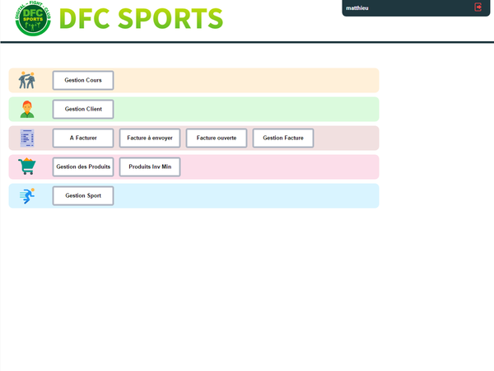494x371 pixels.
Task: Open Gestion Client
Action: point(83,109)
